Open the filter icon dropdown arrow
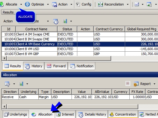The image size is (158, 118). tap(14, 84)
